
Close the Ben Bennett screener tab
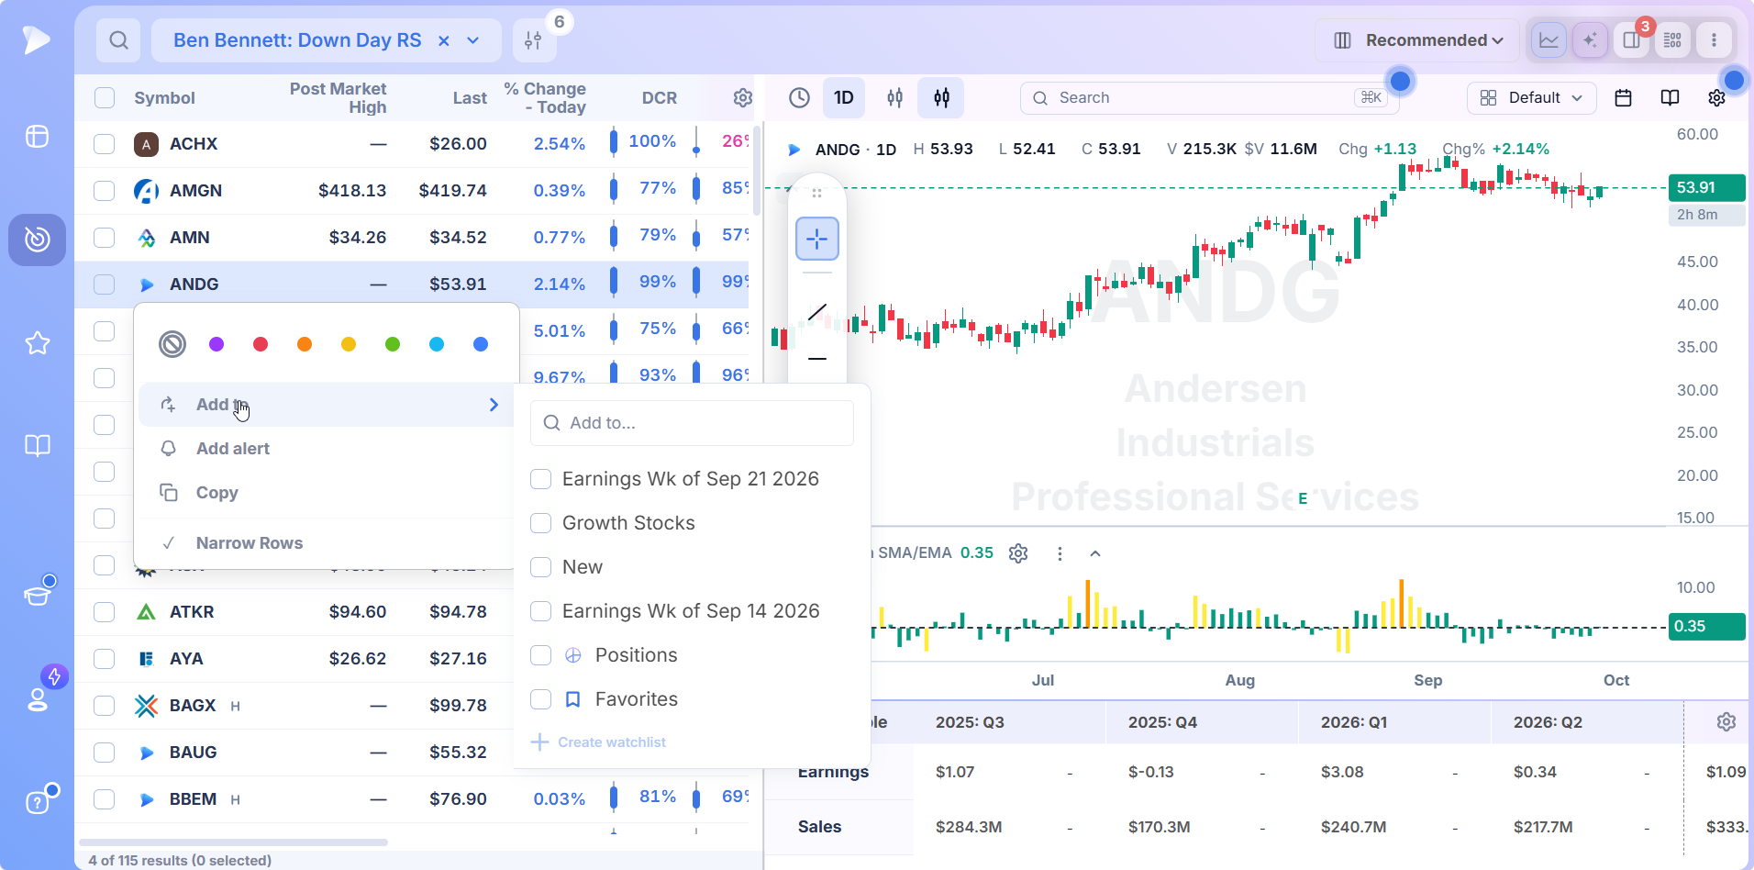[x=444, y=40]
